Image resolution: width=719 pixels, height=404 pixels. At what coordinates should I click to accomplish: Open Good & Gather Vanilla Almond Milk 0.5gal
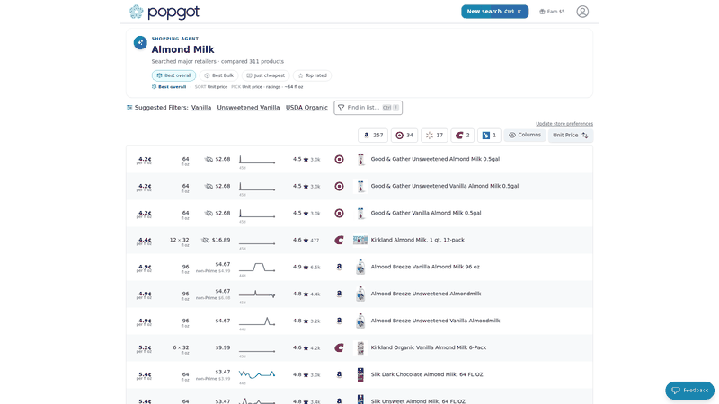click(x=426, y=213)
